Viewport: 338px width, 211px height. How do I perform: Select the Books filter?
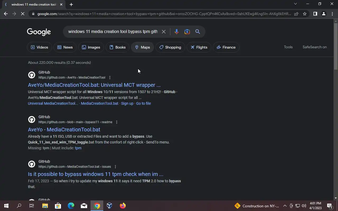click(118, 47)
